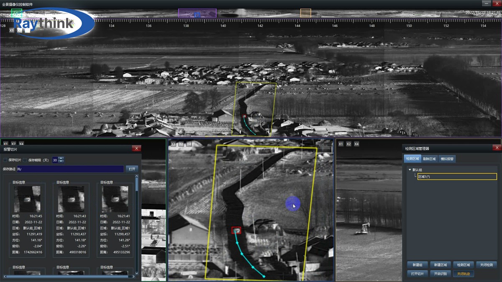
Task: Toggle the 保存期限 (天) checkbox
Action: pos(25,160)
